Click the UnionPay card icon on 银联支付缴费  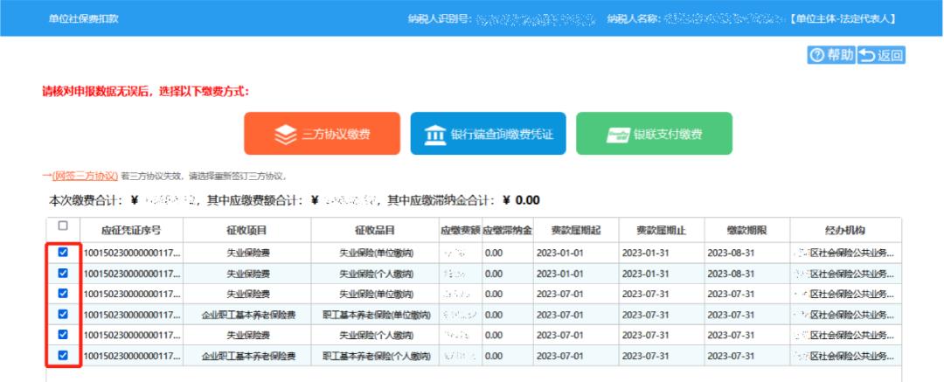click(618, 135)
